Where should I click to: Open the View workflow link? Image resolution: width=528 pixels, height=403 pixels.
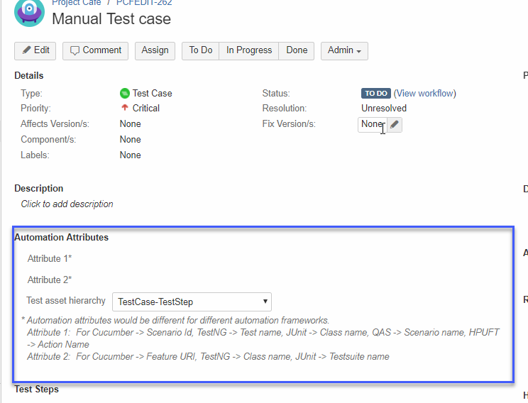point(425,93)
